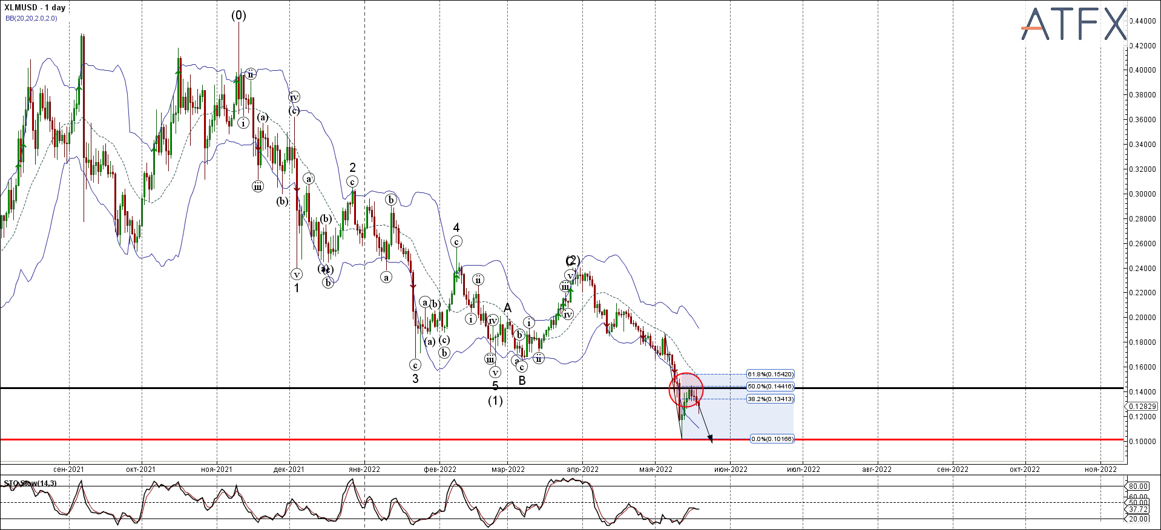Click the сен-2021 date axis label
Screen dimensions: 1161x530
(68, 469)
